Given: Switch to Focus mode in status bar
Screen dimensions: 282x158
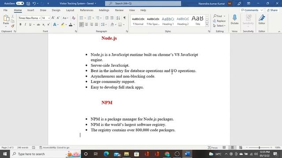Looking at the screenshot, I should point(213,147).
